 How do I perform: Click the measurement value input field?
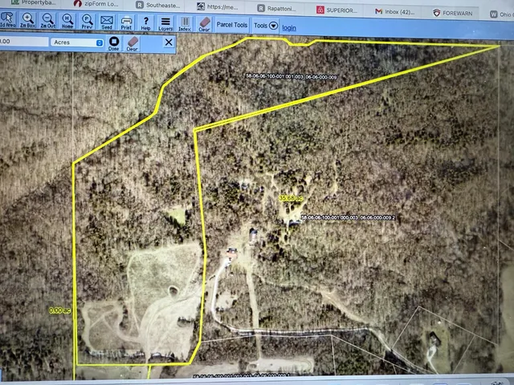tap(23, 42)
